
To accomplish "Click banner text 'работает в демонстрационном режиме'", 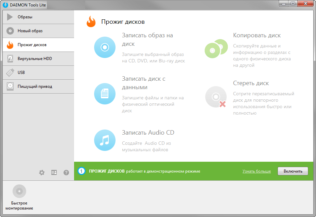I will click(163, 171).
